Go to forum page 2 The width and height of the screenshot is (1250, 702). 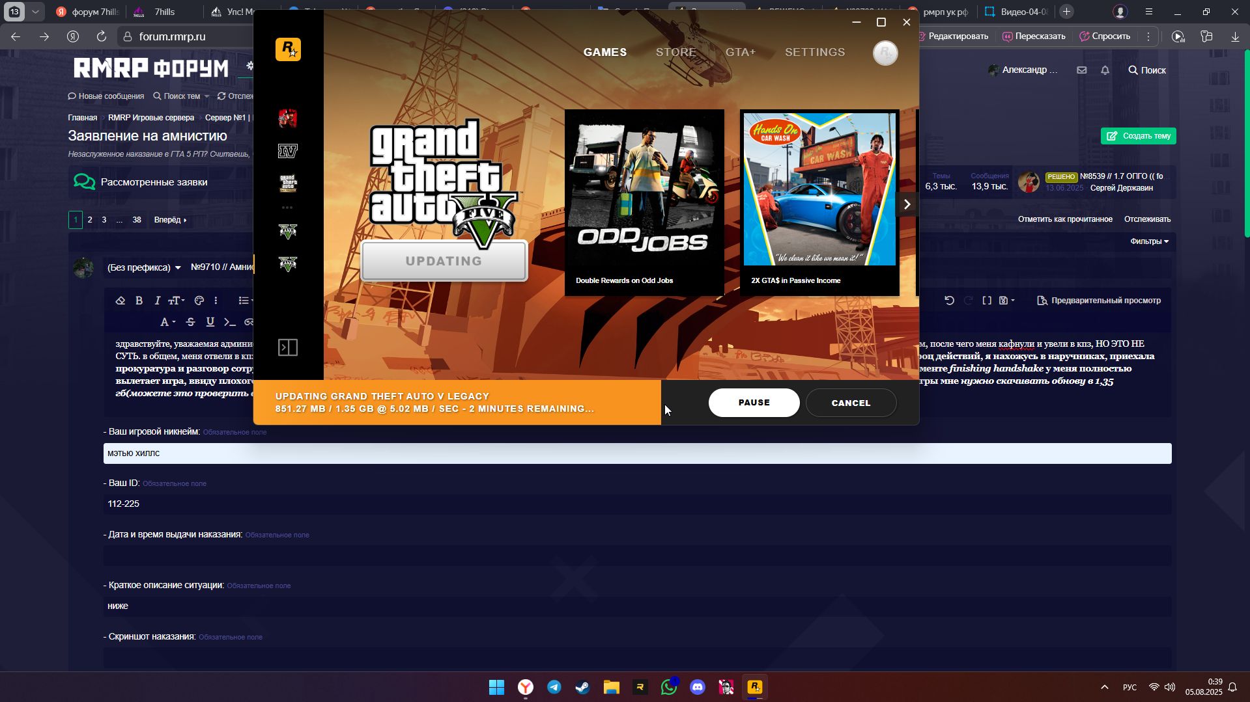click(x=90, y=220)
